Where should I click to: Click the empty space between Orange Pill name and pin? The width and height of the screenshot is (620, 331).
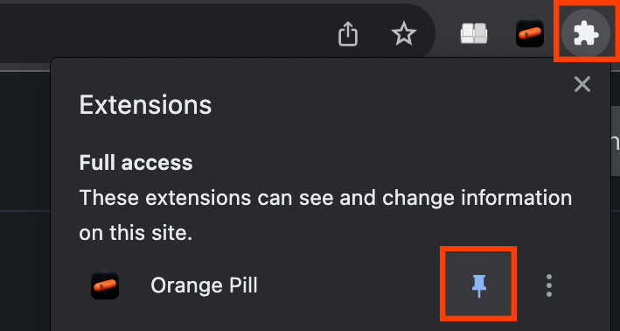352,285
